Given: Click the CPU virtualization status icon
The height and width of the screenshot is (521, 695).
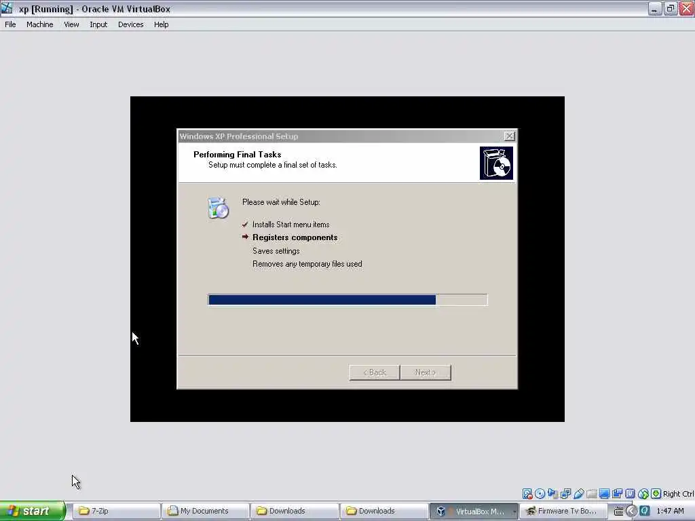Looking at the screenshot, I should [x=630, y=494].
